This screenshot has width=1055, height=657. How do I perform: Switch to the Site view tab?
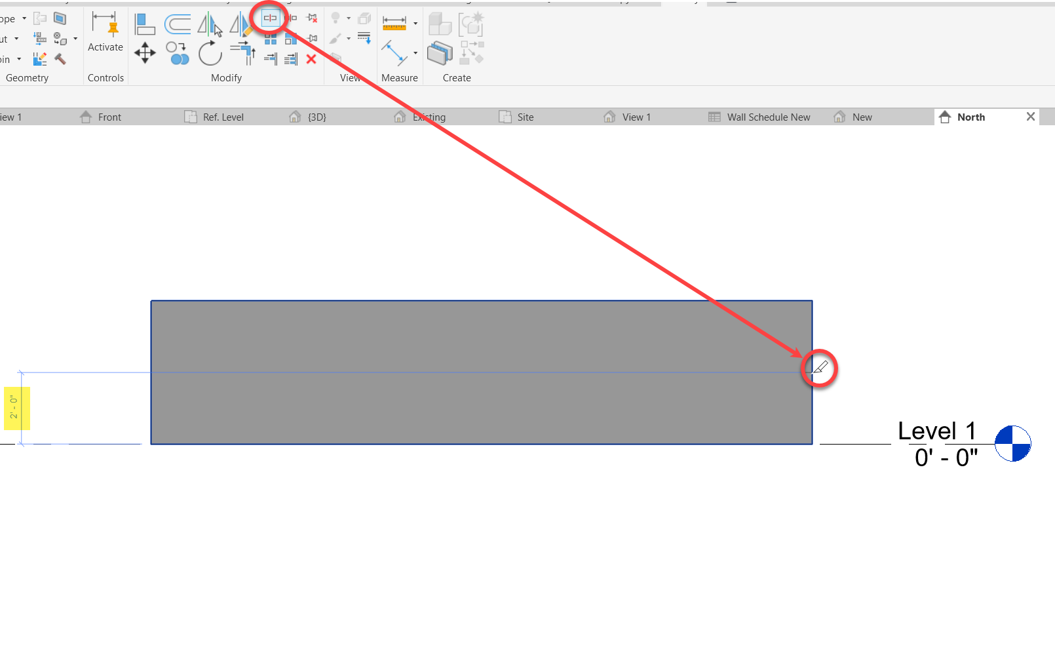click(x=525, y=117)
